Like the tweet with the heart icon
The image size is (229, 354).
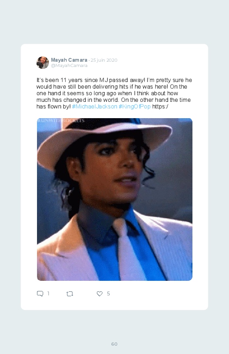coord(100,294)
